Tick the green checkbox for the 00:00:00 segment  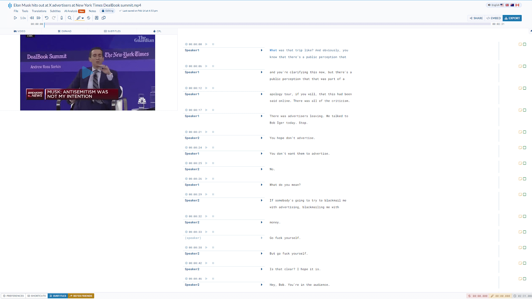(x=525, y=44)
